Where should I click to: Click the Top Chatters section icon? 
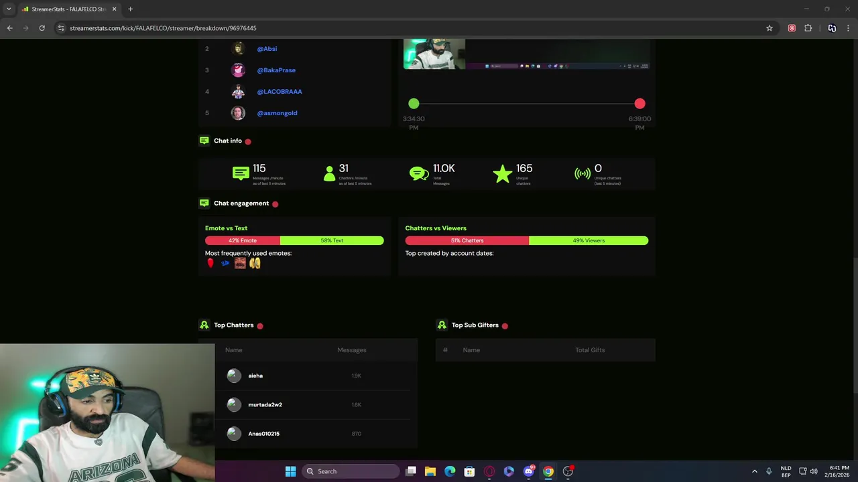click(204, 325)
